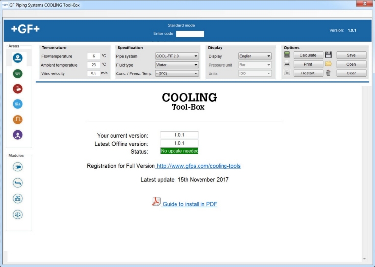The height and width of the screenshot is (267, 375).
Task: Focus the Enter code field
Action: [x=190, y=34]
